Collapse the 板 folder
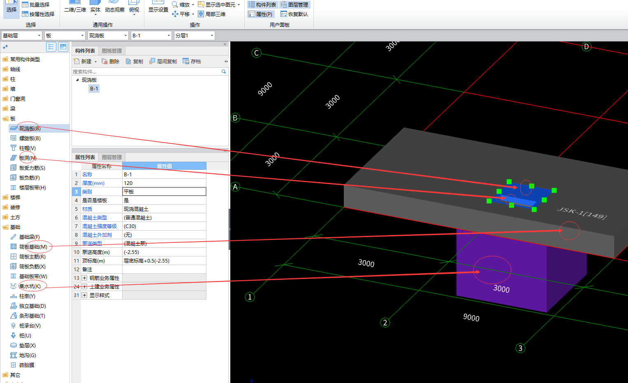The height and width of the screenshot is (383, 628). 5,118
